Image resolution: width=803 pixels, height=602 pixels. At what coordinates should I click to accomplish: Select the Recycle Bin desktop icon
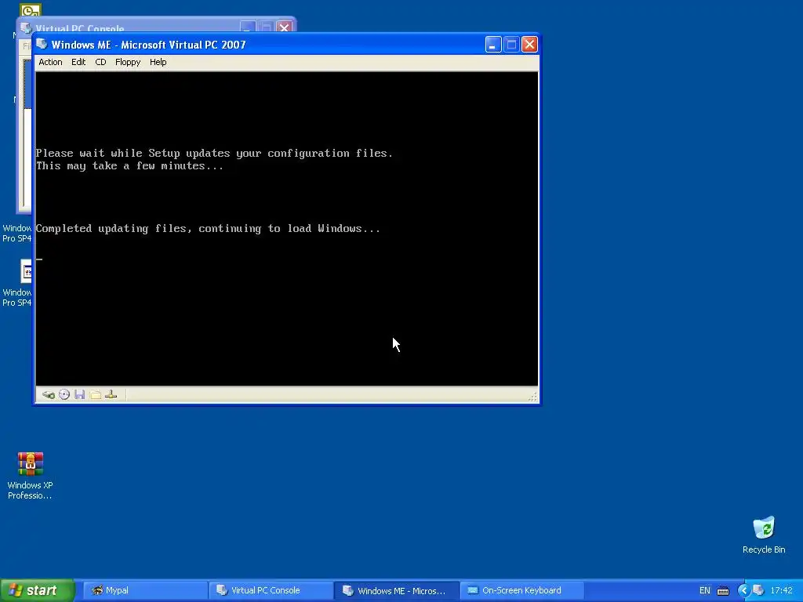pyautogui.click(x=764, y=535)
